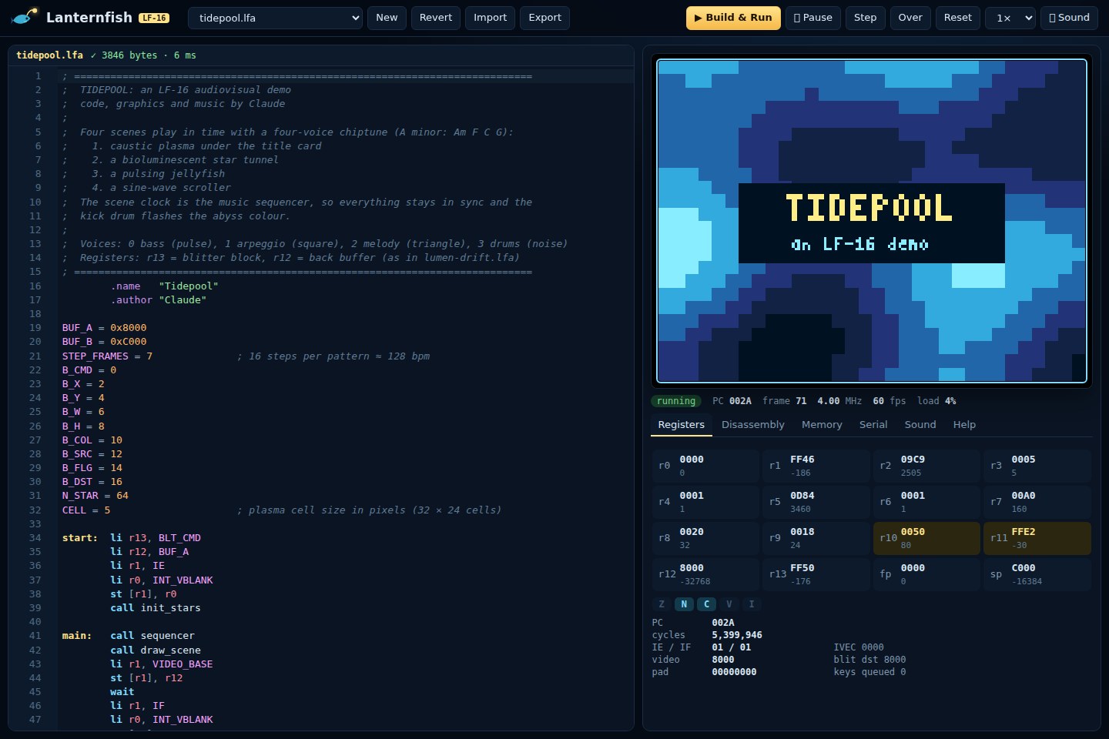
Task: Click the r11 register value FFE2
Action: coord(1024,532)
